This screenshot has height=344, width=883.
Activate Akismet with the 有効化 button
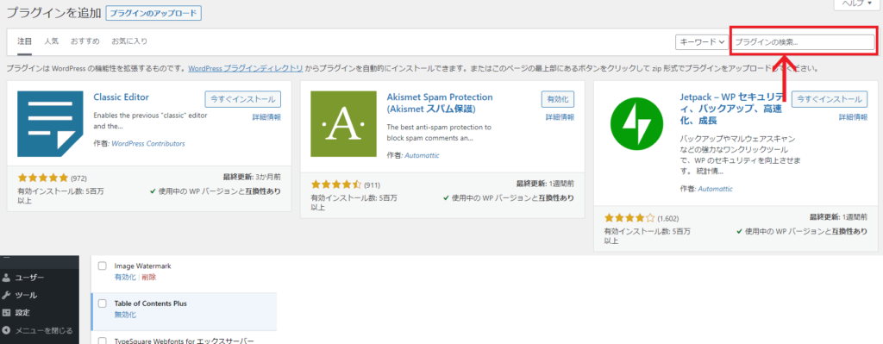coord(558,99)
